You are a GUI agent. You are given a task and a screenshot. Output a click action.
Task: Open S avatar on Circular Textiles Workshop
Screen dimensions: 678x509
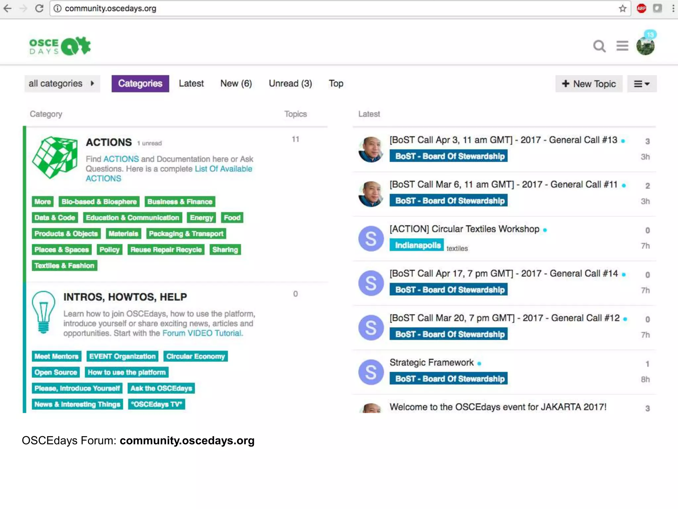point(371,239)
